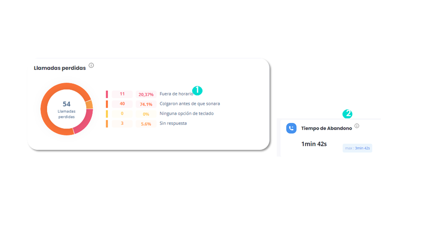
Task: Click the info icon beside Tiempo de Abandono
Action: (x=357, y=126)
